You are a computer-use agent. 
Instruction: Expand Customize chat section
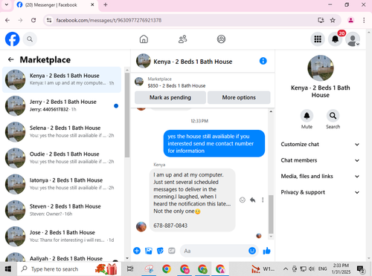[x=320, y=145]
